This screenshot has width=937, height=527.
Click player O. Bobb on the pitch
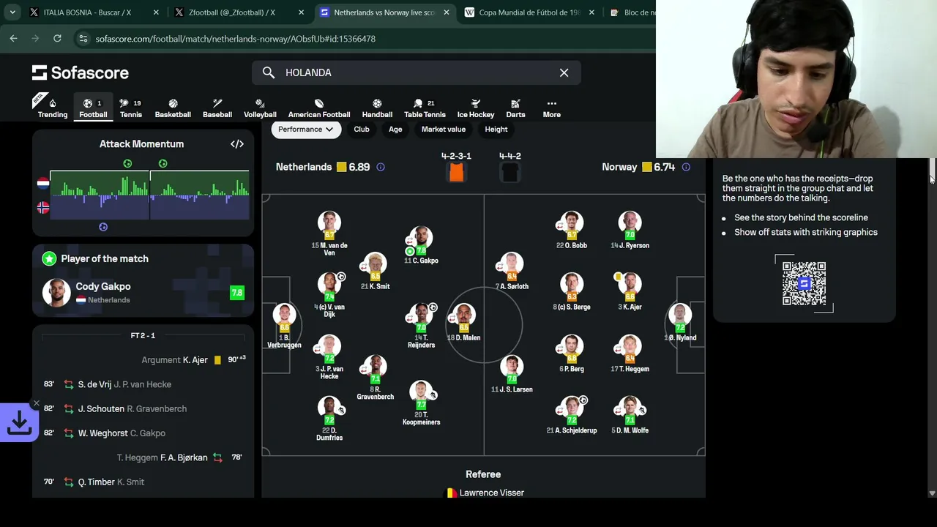pos(571,231)
